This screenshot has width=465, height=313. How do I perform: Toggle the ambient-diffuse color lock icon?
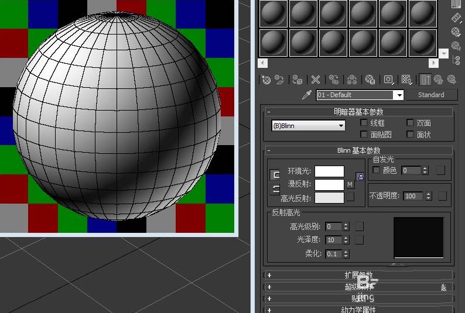coord(360,177)
